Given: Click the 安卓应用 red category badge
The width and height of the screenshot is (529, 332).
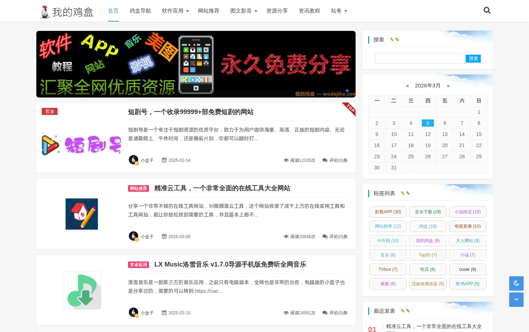Looking at the screenshot, I should pyautogui.click(x=139, y=265).
